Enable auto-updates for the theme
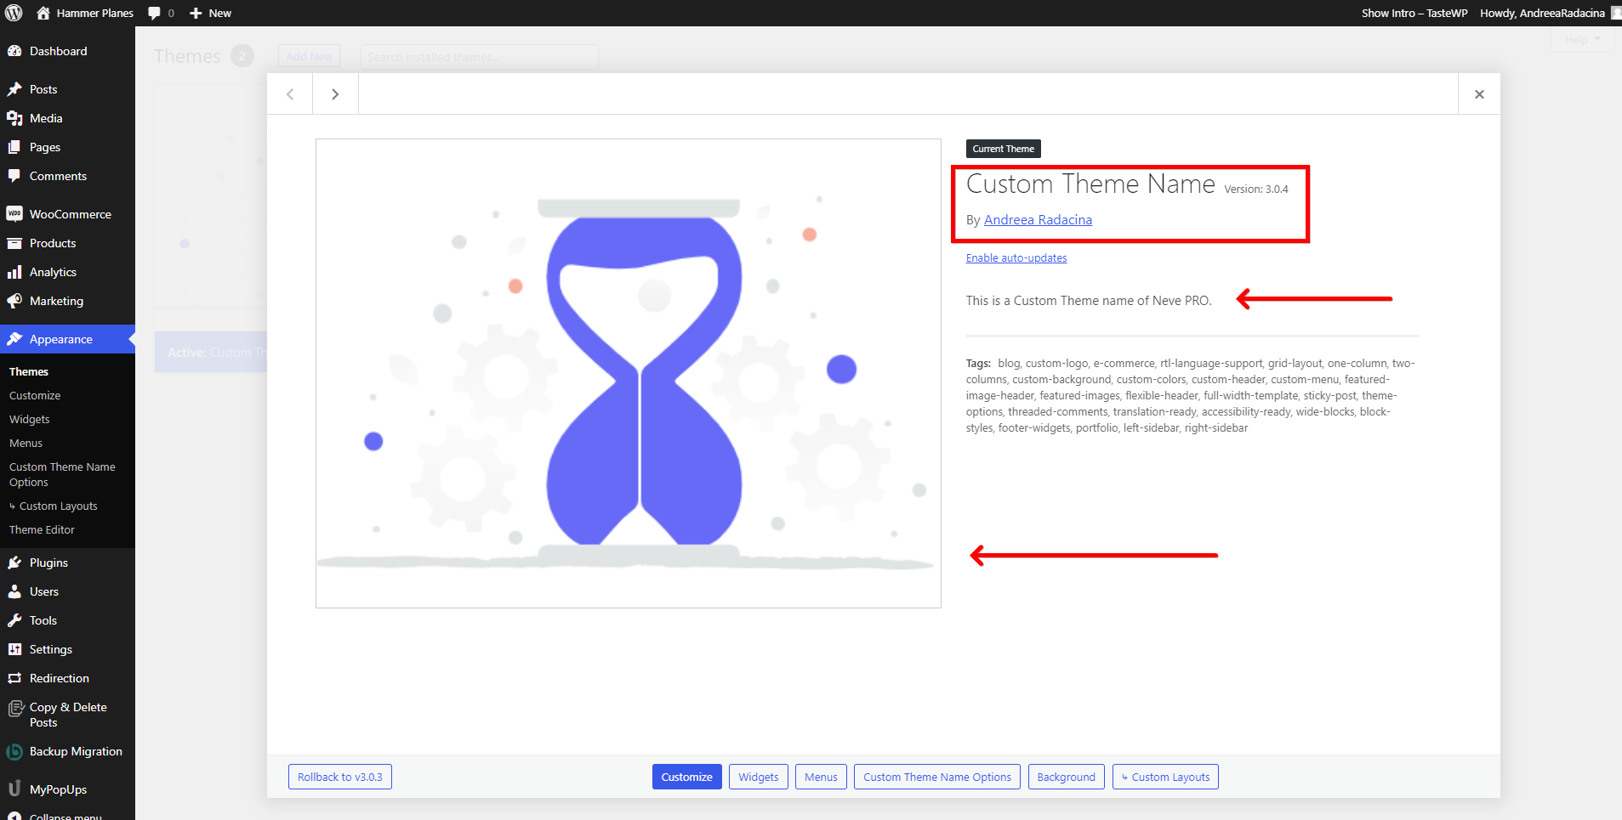The image size is (1622, 820). point(1016,257)
